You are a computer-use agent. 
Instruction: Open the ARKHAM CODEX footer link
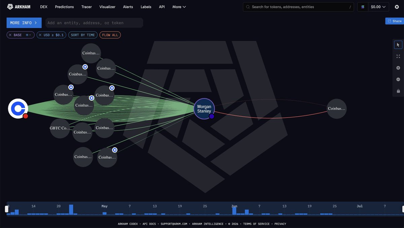pyautogui.click(x=128, y=224)
